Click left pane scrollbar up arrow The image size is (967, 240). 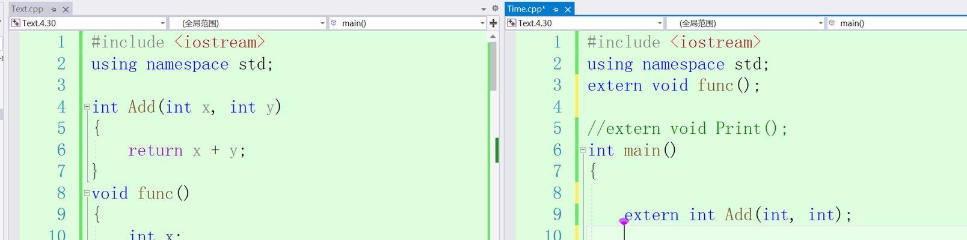click(x=493, y=37)
